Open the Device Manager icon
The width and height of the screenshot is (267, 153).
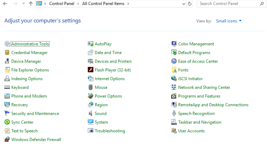coord(7,61)
